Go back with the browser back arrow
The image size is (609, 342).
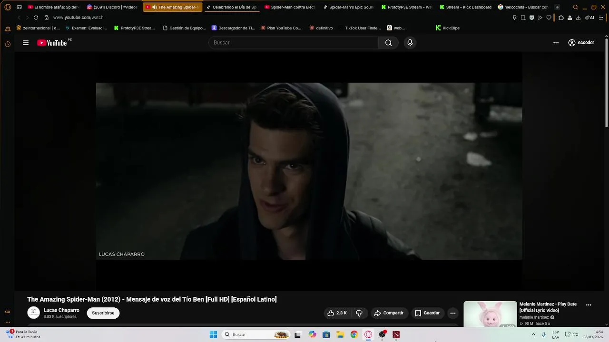click(x=19, y=18)
